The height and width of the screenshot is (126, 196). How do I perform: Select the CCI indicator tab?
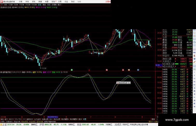24,119
